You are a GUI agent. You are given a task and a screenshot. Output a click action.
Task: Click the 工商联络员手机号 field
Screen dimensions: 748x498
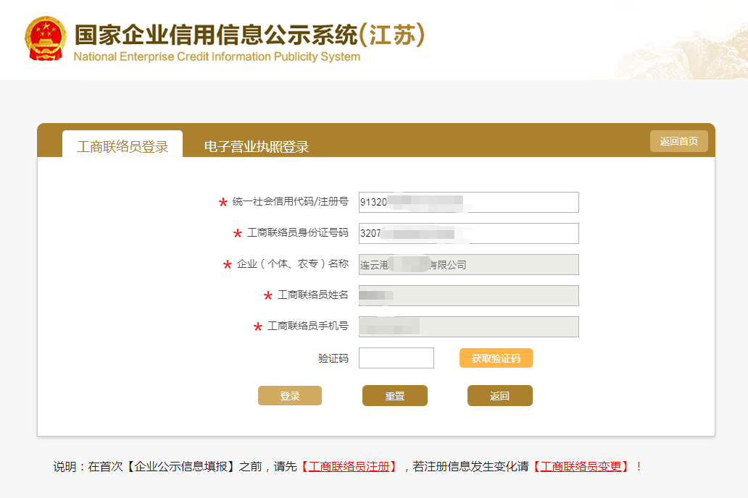pyautogui.click(x=469, y=327)
